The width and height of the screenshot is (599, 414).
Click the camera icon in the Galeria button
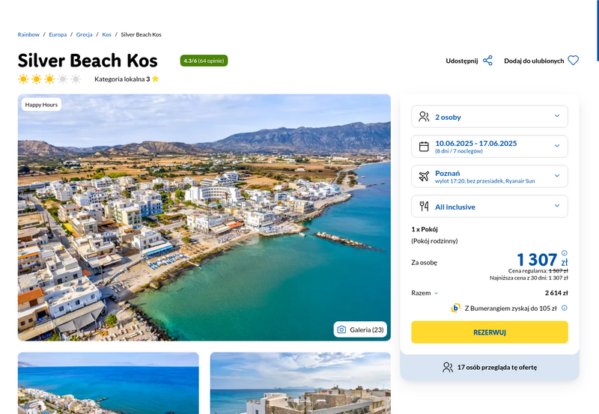point(341,329)
